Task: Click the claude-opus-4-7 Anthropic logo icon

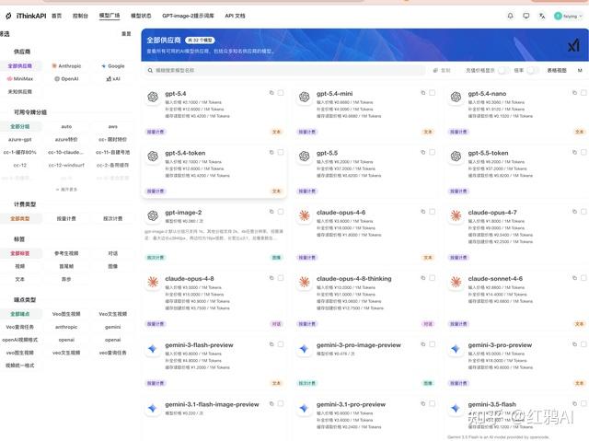Action: point(456,215)
